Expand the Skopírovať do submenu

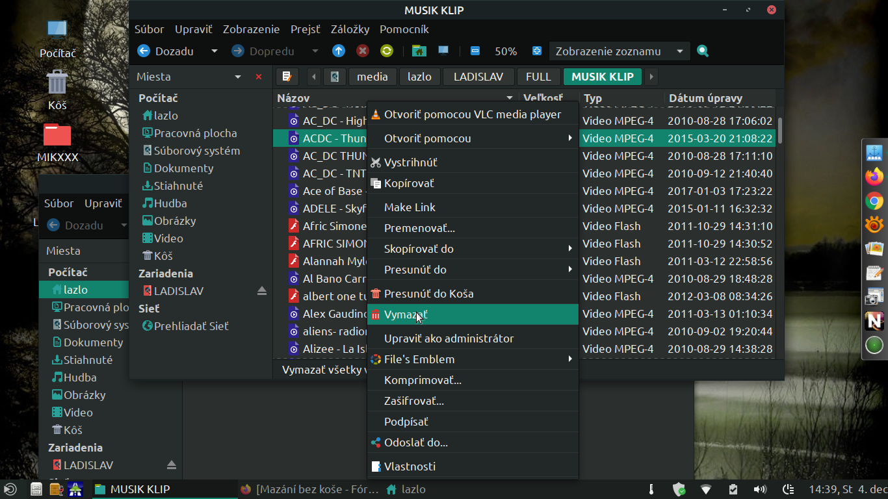click(570, 249)
